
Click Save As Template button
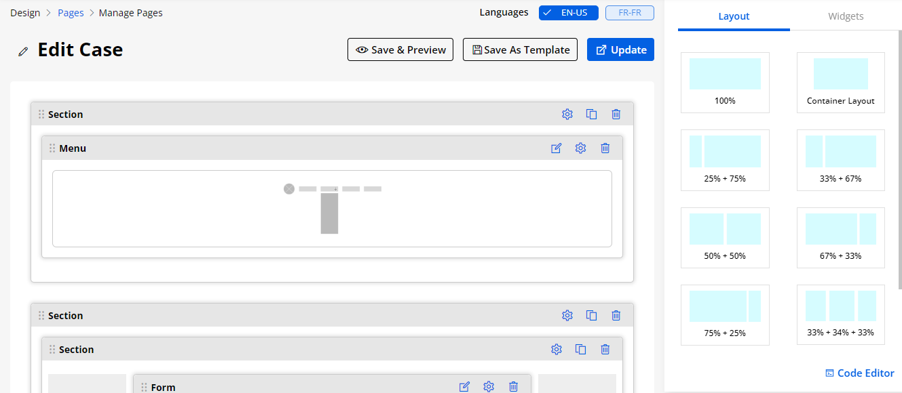pos(521,49)
